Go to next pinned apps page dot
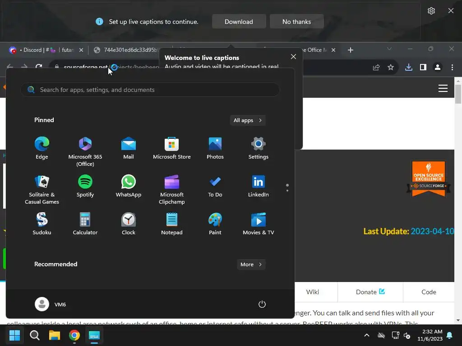 point(287,191)
